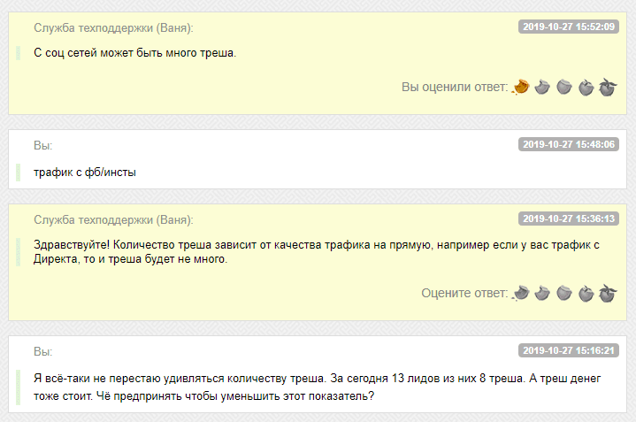Image resolution: width=636 pixels, height=422 pixels.
Task: Click sender name above 'Здравствуйте!' message
Action: point(113,219)
